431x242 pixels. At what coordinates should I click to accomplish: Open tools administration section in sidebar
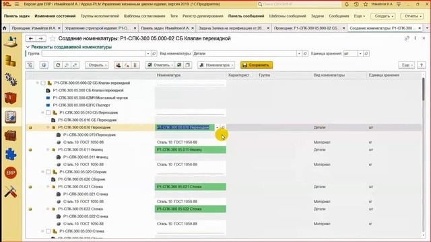click(11, 192)
